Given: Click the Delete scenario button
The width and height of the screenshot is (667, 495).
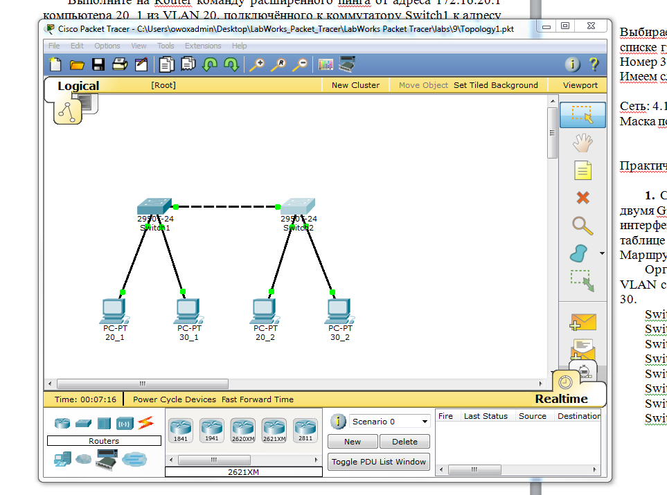Looking at the screenshot, I should 404,442.
